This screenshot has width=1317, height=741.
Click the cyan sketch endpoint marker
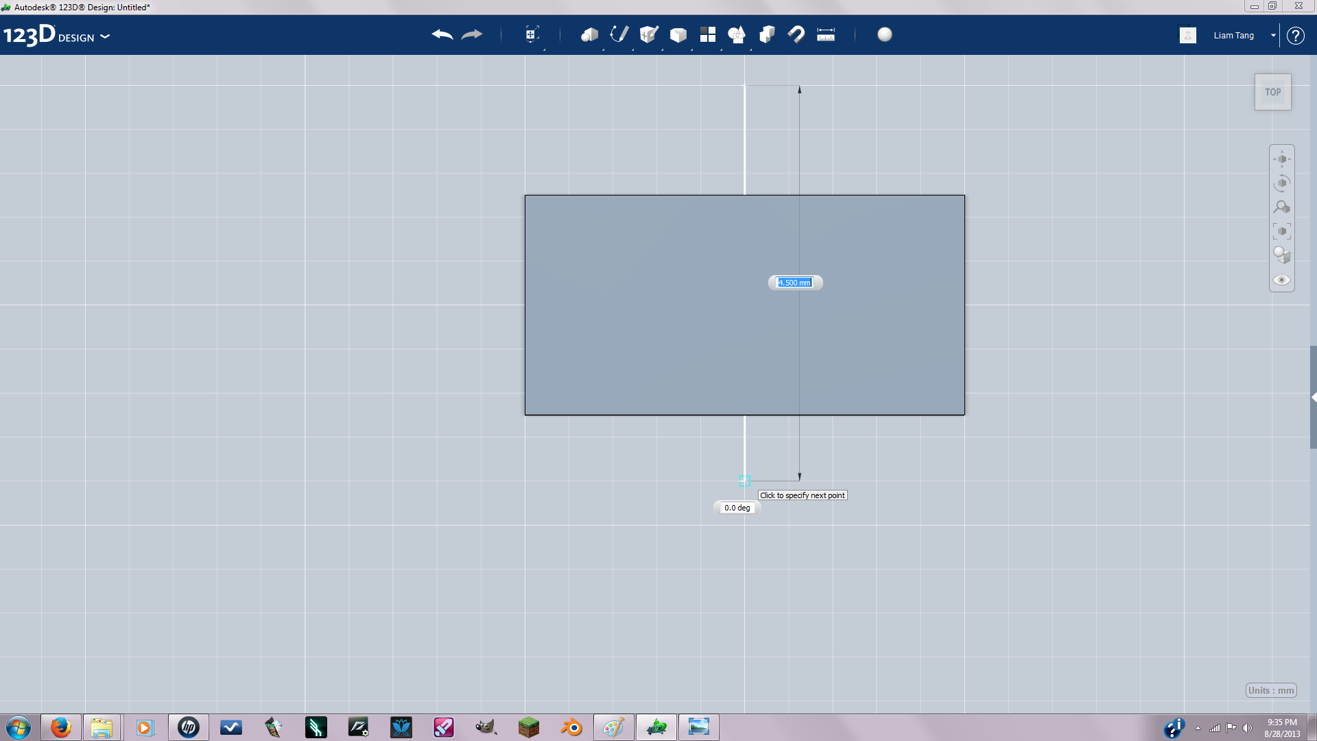pyautogui.click(x=744, y=481)
